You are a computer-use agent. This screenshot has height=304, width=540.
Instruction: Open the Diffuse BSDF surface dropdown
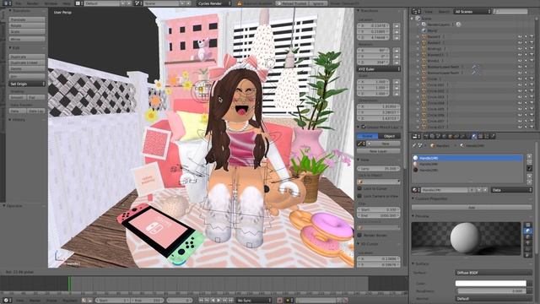click(494, 273)
